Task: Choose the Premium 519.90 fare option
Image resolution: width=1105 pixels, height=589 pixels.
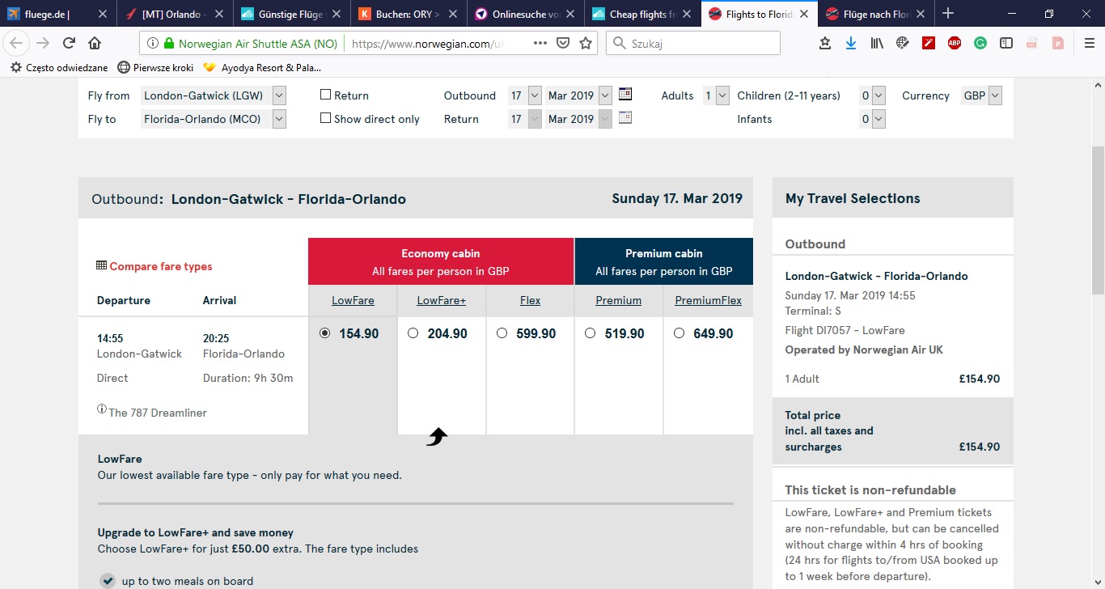Action: (x=590, y=333)
